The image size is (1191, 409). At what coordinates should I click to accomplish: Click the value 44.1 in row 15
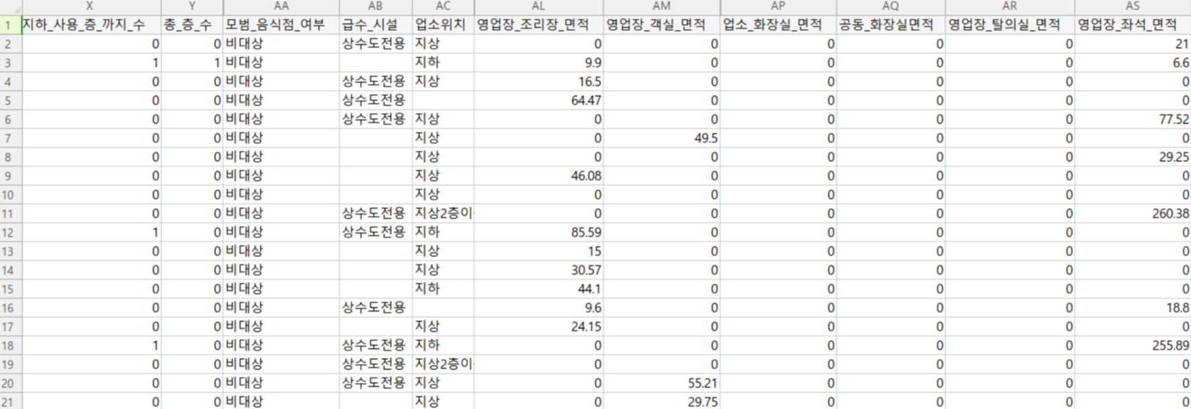pyautogui.click(x=590, y=288)
